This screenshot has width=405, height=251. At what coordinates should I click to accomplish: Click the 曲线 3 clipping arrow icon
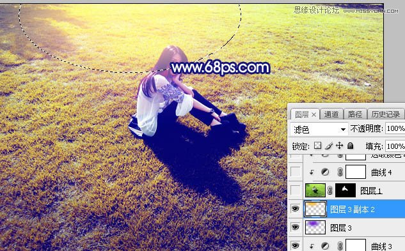pyautogui.click(x=312, y=246)
